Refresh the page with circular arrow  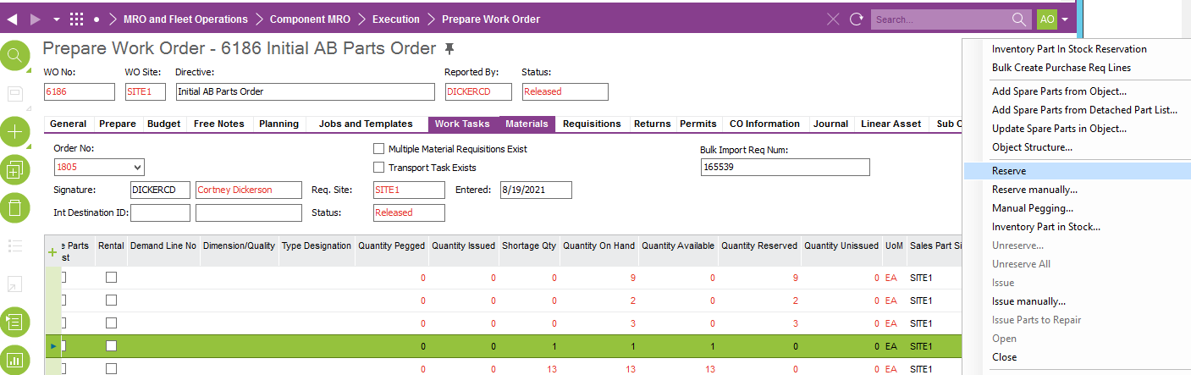click(856, 19)
